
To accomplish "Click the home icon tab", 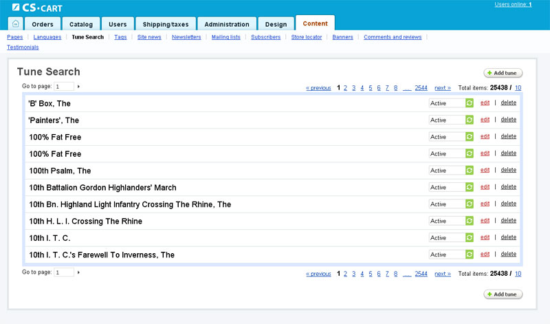I will pos(16,24).
